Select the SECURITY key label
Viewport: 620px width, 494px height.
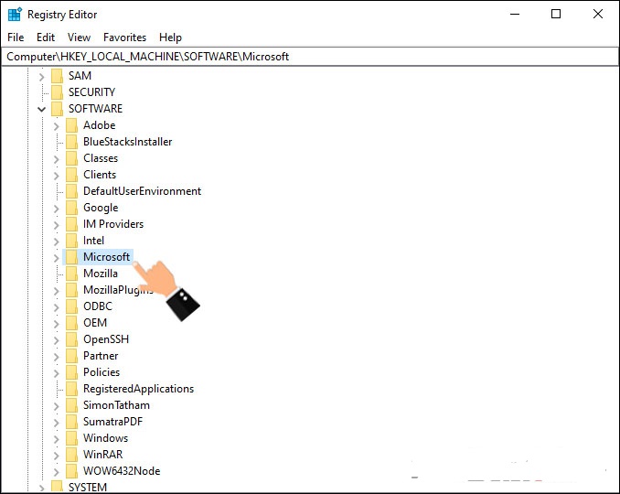tap(91, 92)
